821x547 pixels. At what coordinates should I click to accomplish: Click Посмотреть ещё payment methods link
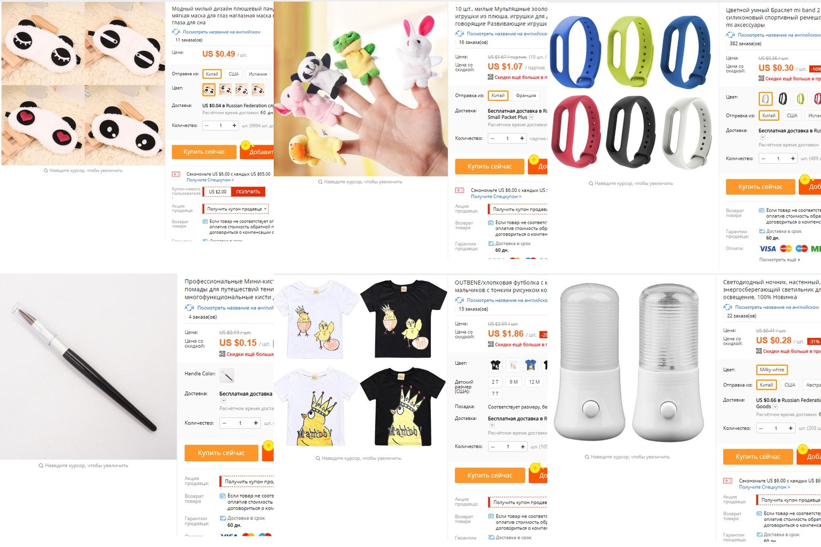point(780,260)
